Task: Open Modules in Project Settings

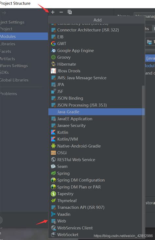Action: tap(24, 37)
